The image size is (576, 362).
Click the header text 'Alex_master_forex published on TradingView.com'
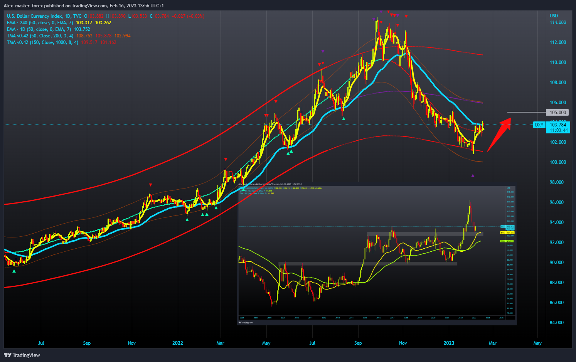click(56, 6)
